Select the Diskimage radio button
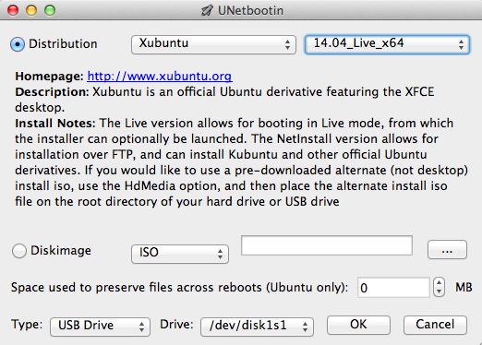482x345 pixels. 19,251
